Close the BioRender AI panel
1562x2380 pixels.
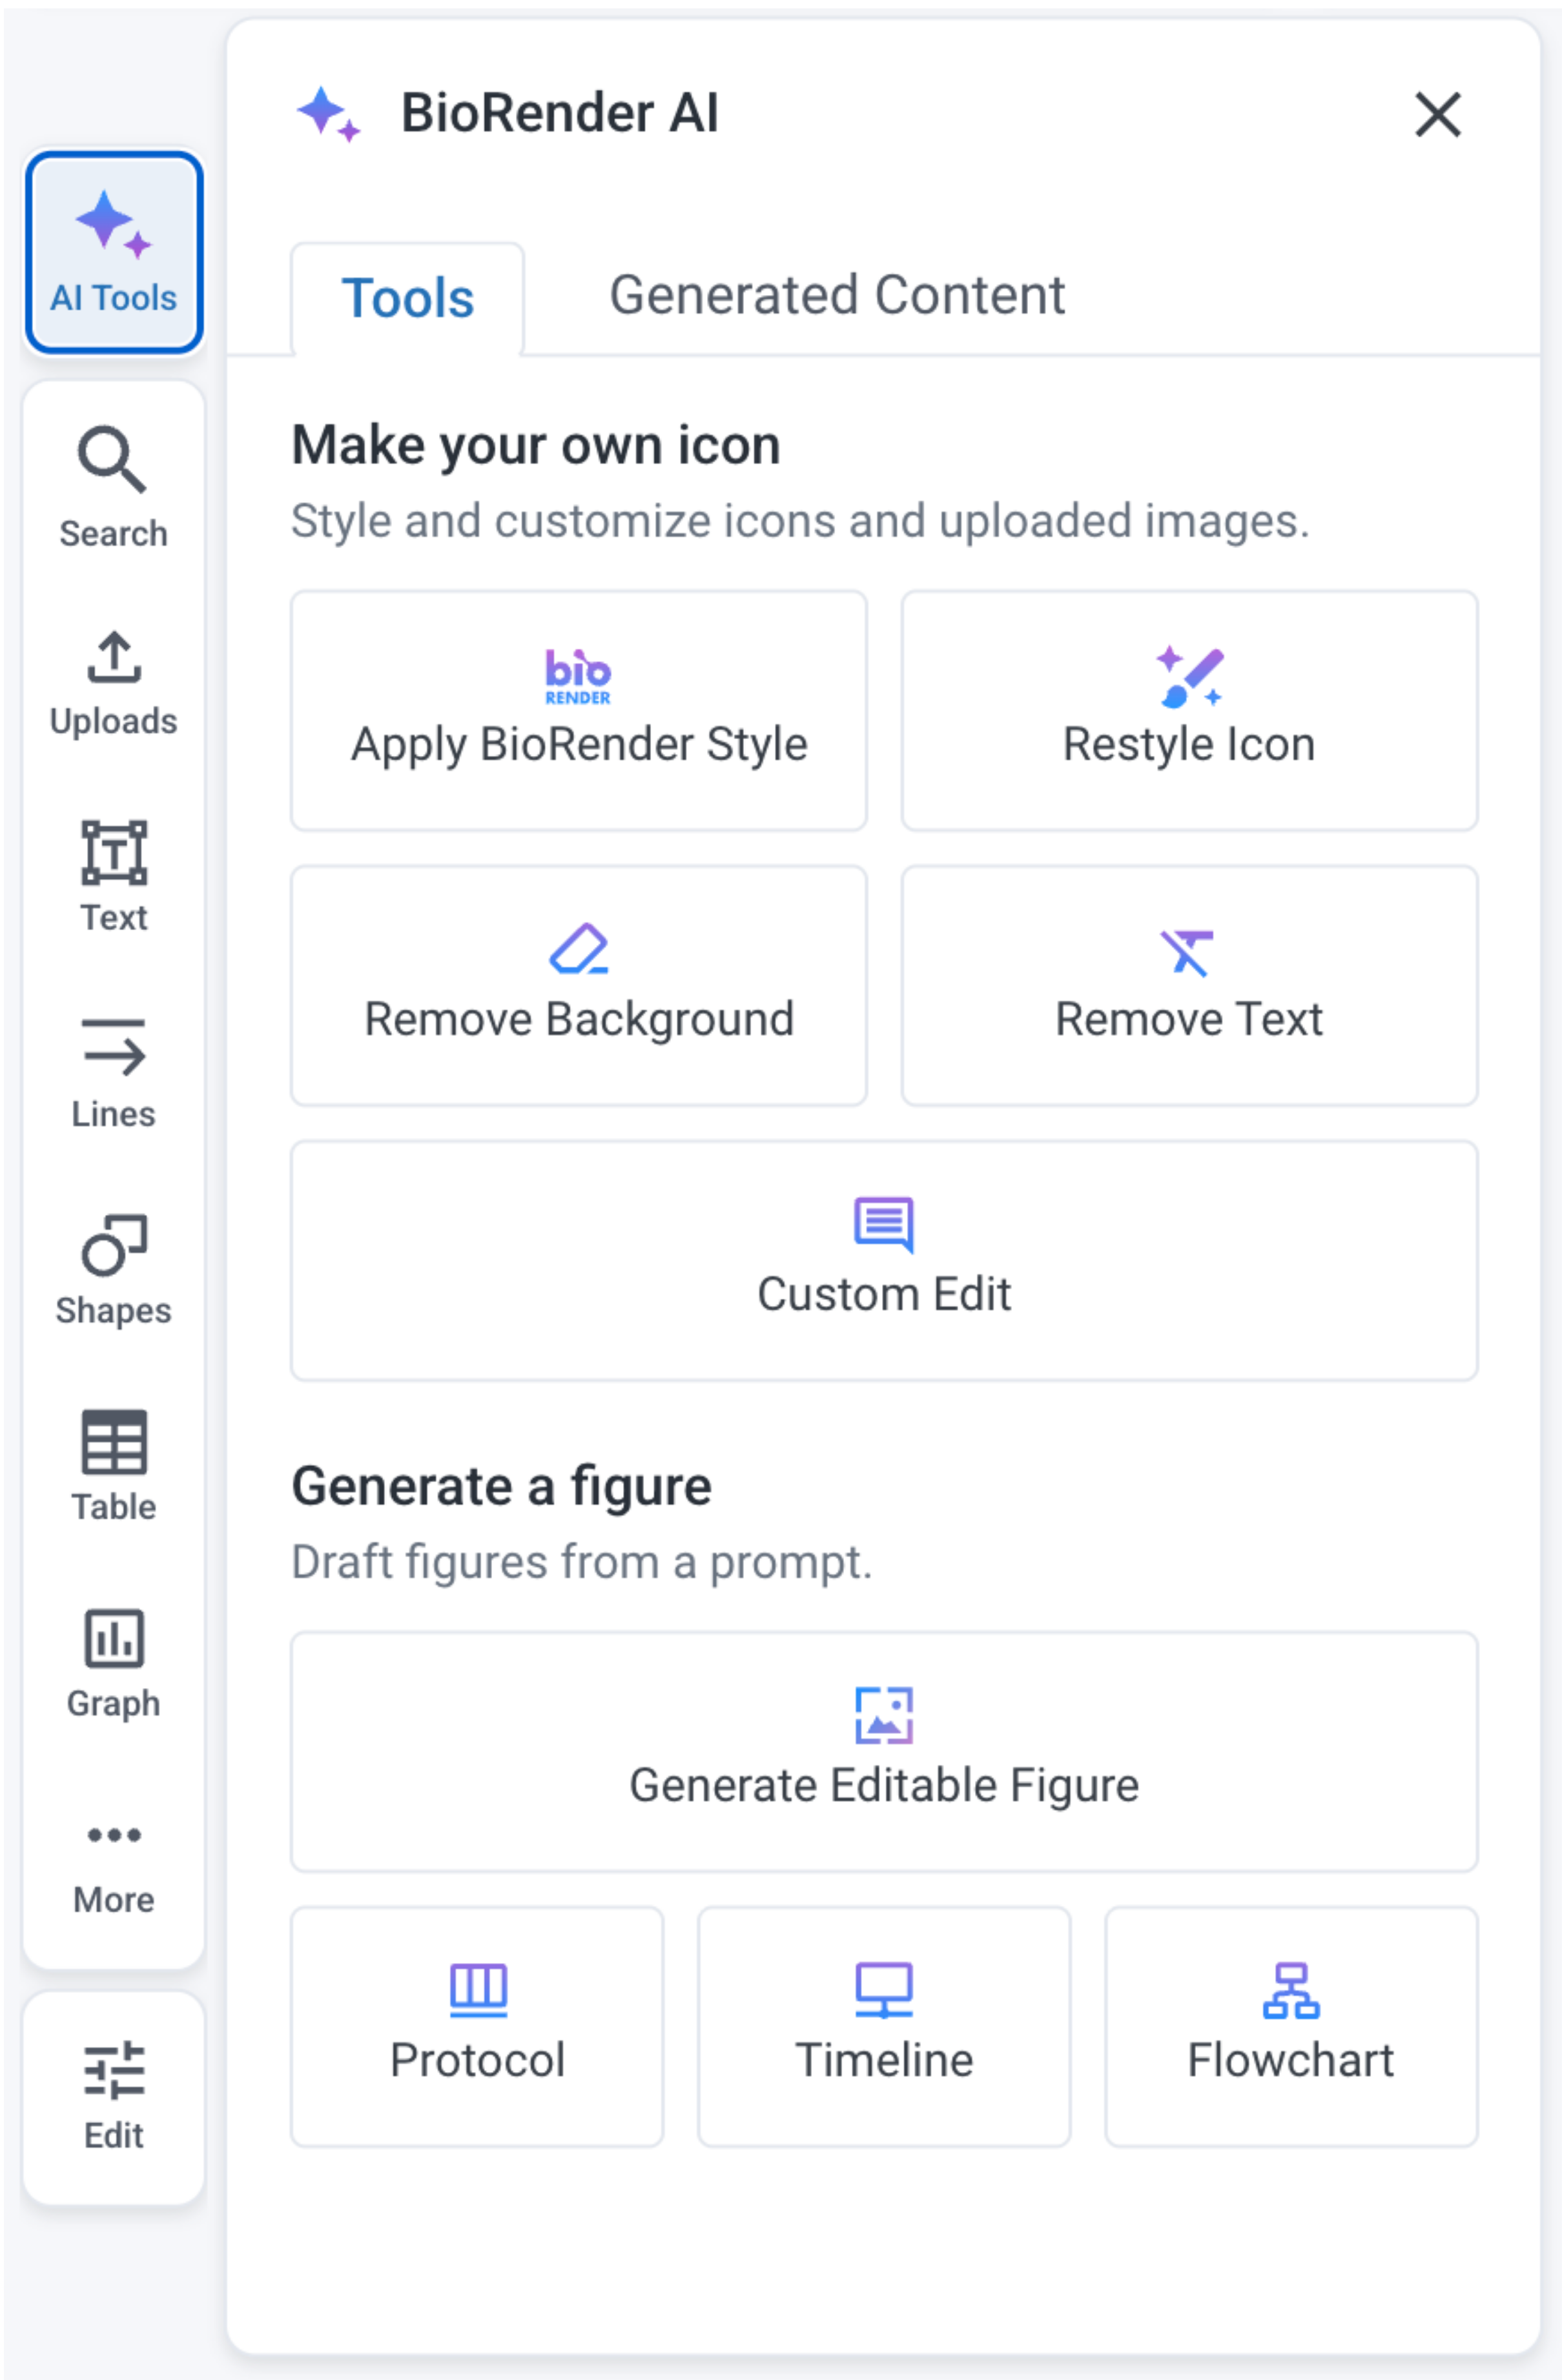click(1437, 114)
